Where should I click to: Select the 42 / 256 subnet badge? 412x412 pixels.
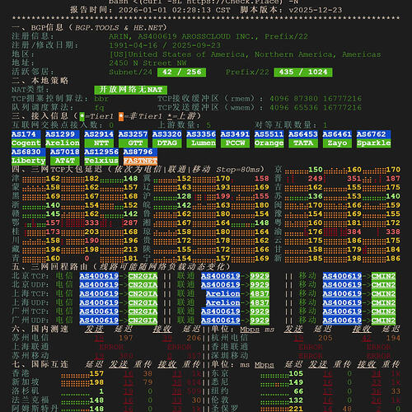point(181,73)
